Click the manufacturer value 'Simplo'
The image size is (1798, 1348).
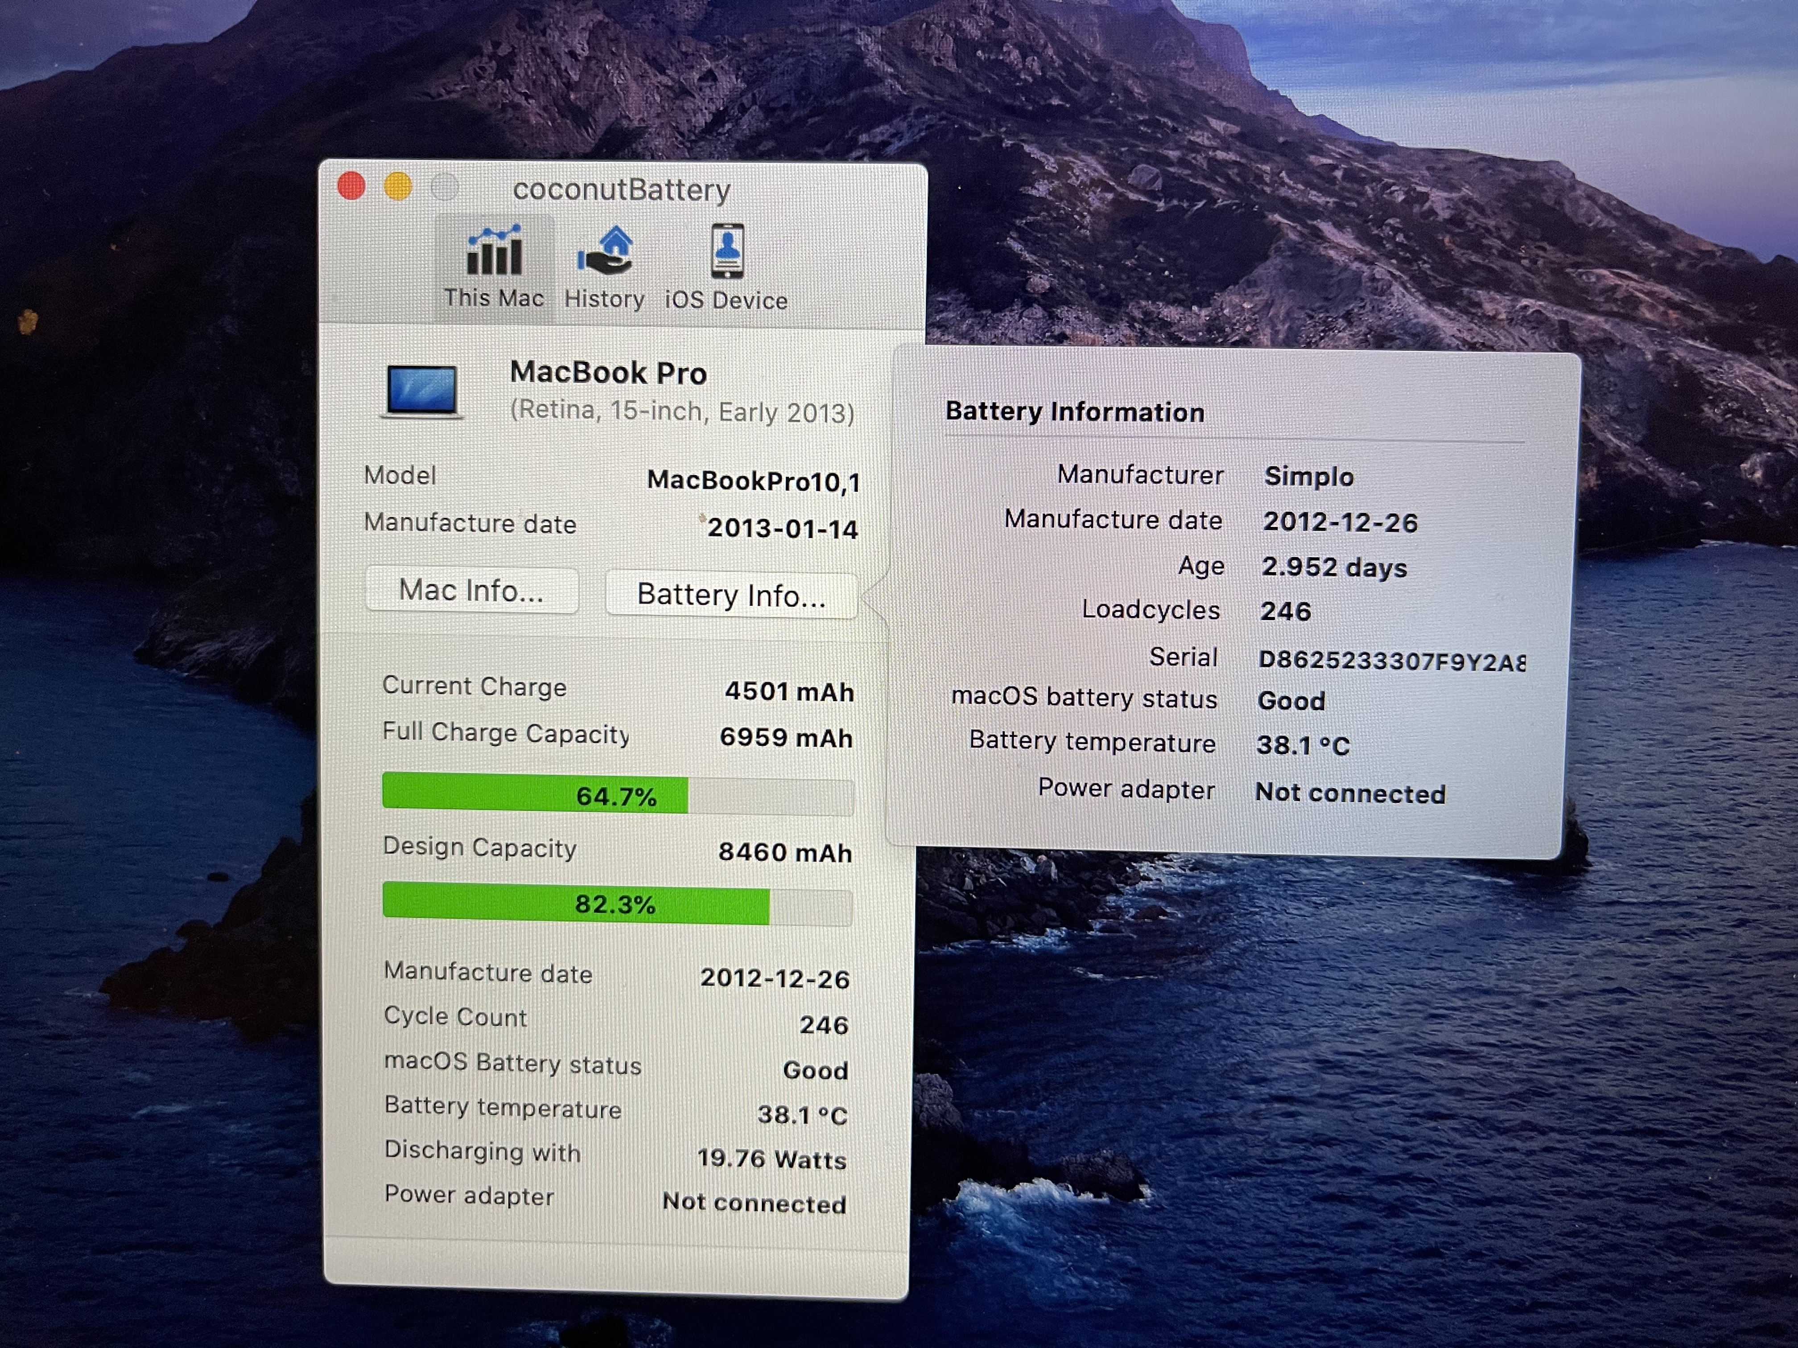coord(1310,477)
